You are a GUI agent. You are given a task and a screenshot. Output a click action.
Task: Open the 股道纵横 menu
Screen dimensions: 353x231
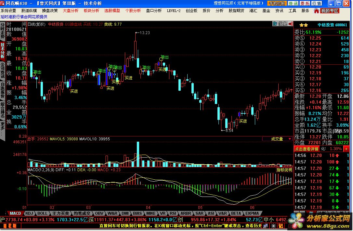point(29,11)
